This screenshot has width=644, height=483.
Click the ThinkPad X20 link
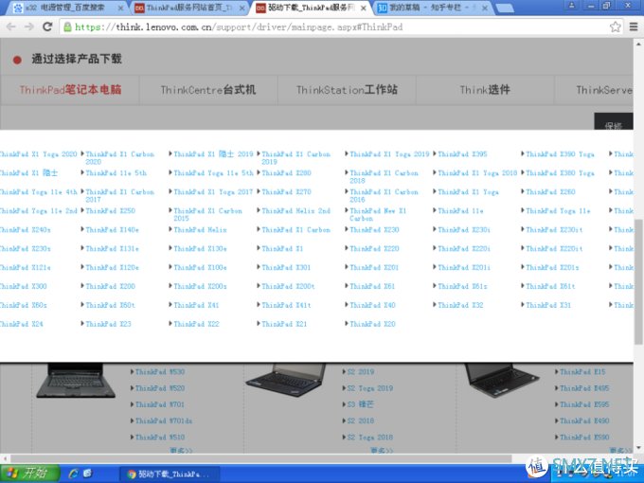[372, 324]
